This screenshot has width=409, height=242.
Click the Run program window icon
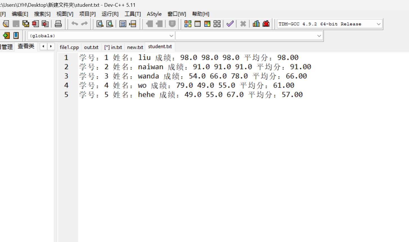(198, 24)
